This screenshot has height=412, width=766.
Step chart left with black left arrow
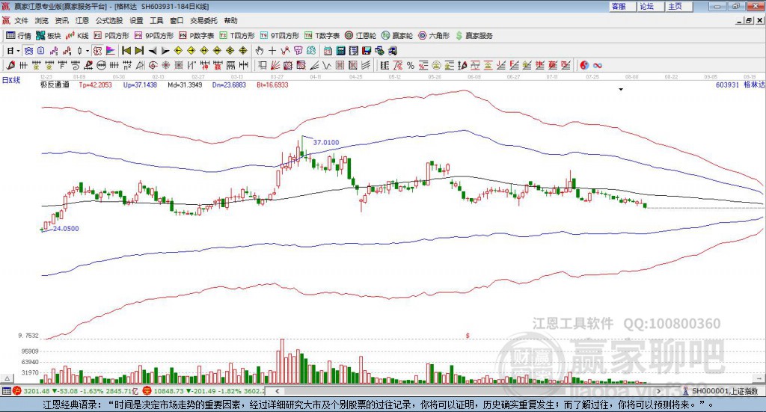153,51
